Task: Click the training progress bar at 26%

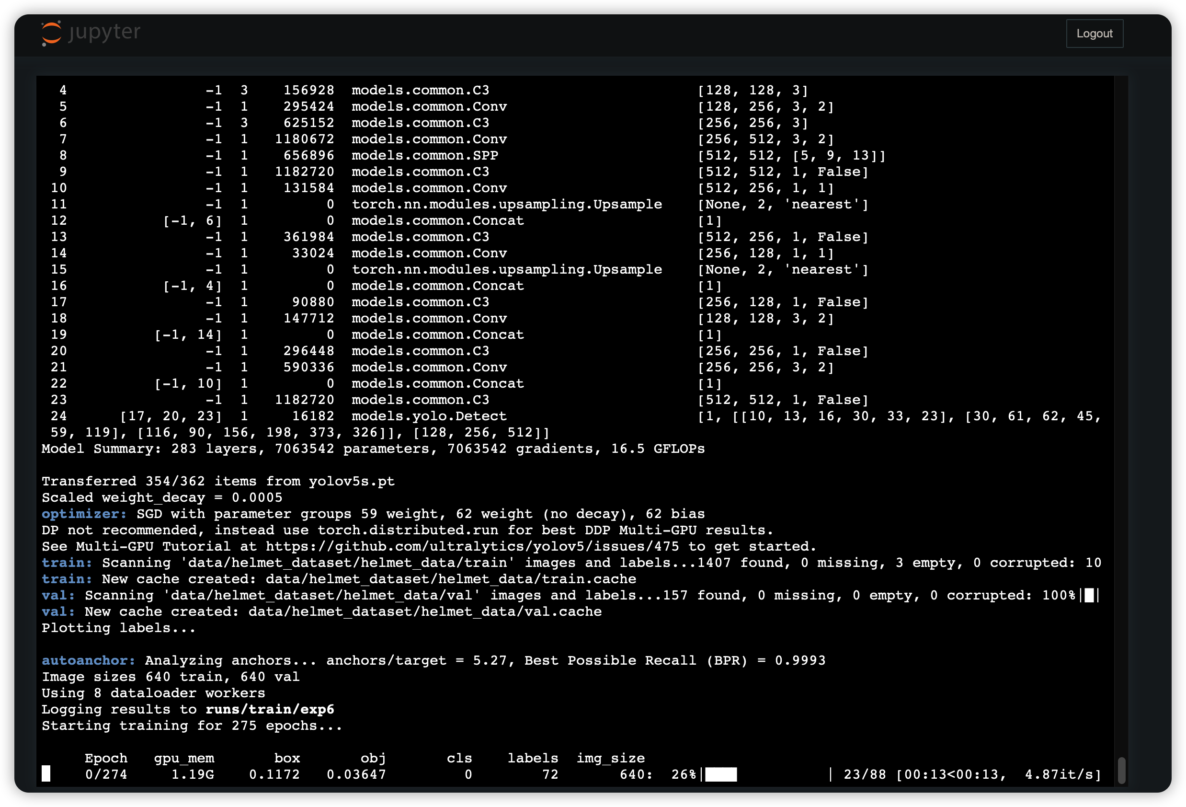Action: point(767,774)
